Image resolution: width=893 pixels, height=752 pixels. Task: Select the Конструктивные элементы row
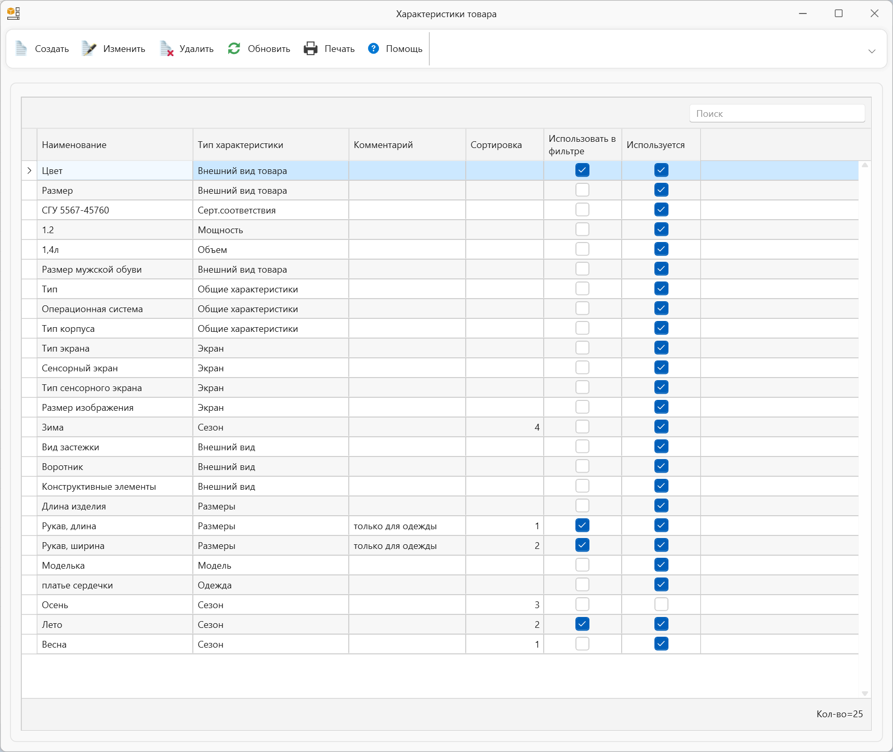click(x=440, y=486)
